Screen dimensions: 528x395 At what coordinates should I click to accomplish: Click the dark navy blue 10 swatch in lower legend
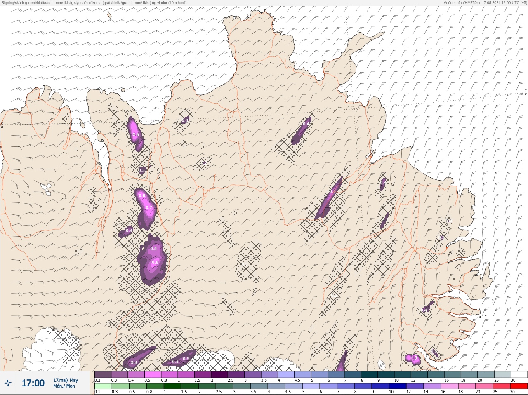tap(398, 387)
